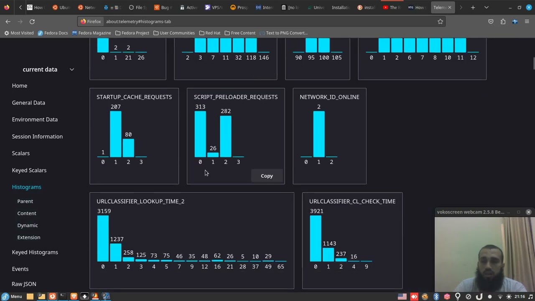Open the Fedora Docs bookmark
Viewport: 535px width, 301px height.
53,33
